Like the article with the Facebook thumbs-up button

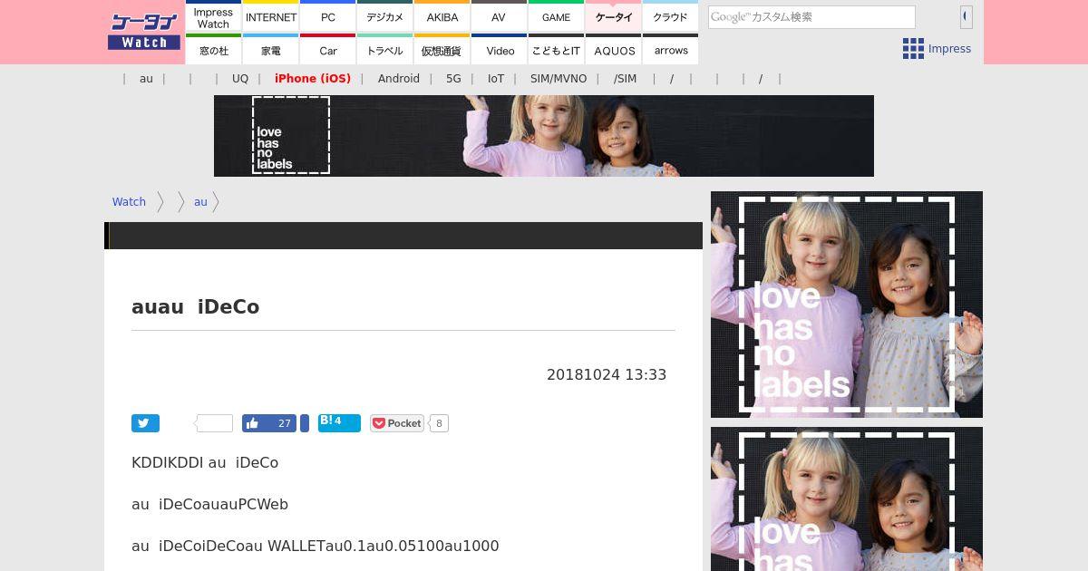click(269, 423)
